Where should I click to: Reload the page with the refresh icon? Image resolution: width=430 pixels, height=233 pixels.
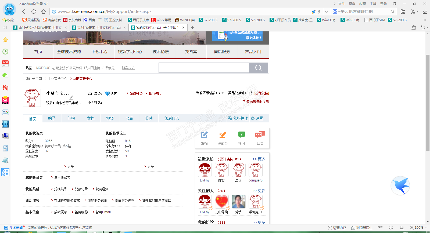[34, 12]
